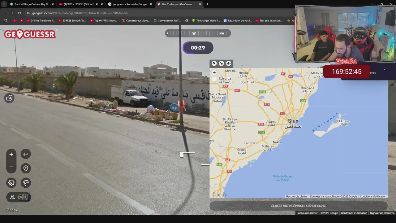Screen dimensions: 396x223
Task: Open Text and Image ani... bookmark
Action: pos(269,21)
